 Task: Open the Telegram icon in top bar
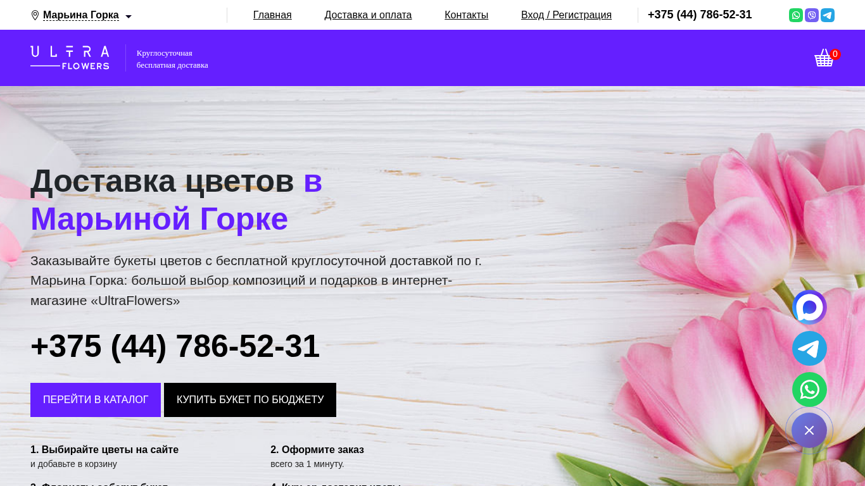(828, 15)
